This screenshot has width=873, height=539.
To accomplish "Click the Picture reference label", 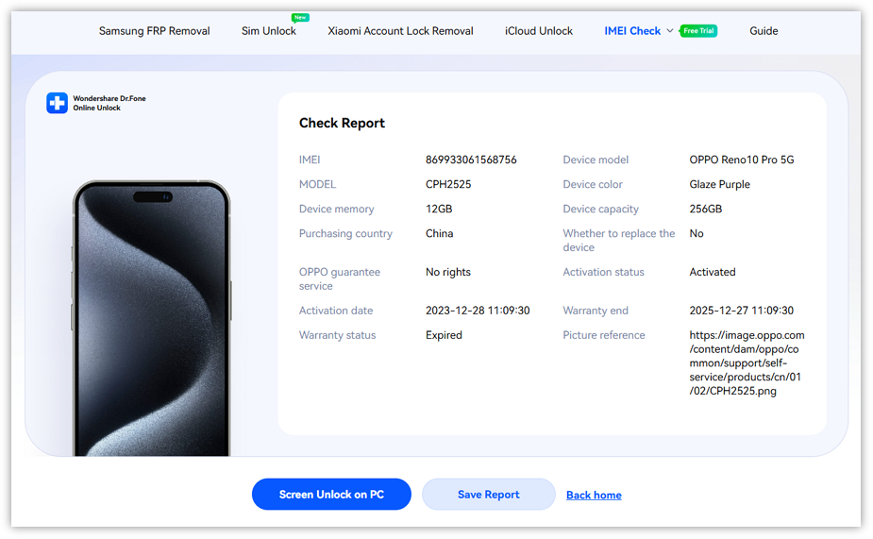I will click(x=603, y=335).
